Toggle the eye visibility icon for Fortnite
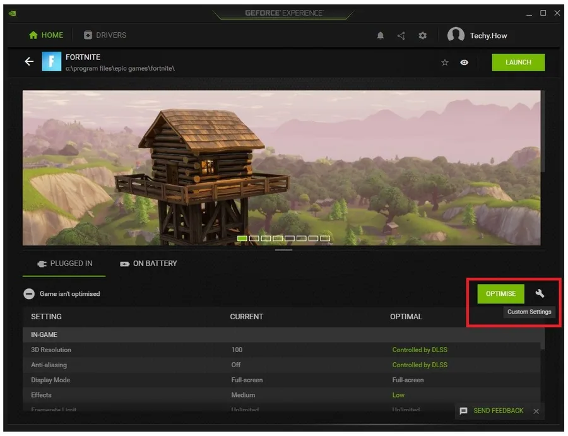The image size is (568, 436). point(464,62)
